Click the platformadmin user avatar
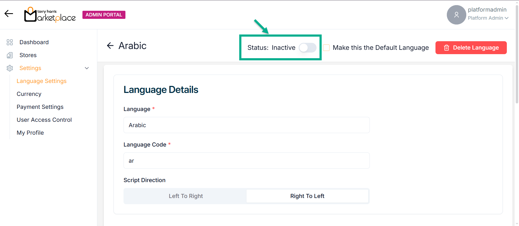This screenshot has width=519, height=226. pyautogui.click(x=456, y=15)
